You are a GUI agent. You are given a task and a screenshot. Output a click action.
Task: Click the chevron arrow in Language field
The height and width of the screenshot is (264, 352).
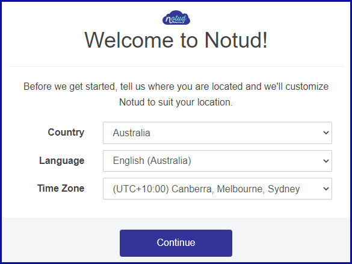326,161
